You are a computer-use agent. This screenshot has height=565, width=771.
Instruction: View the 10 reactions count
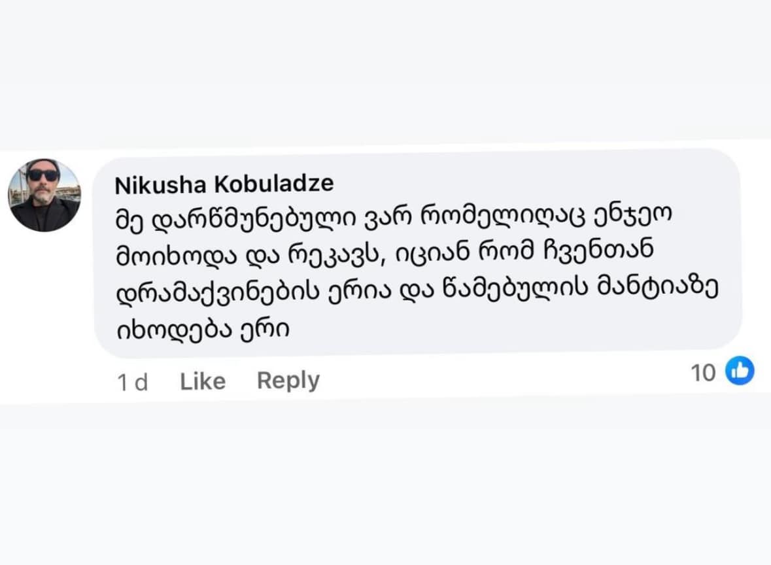click(x=704, y=373)
